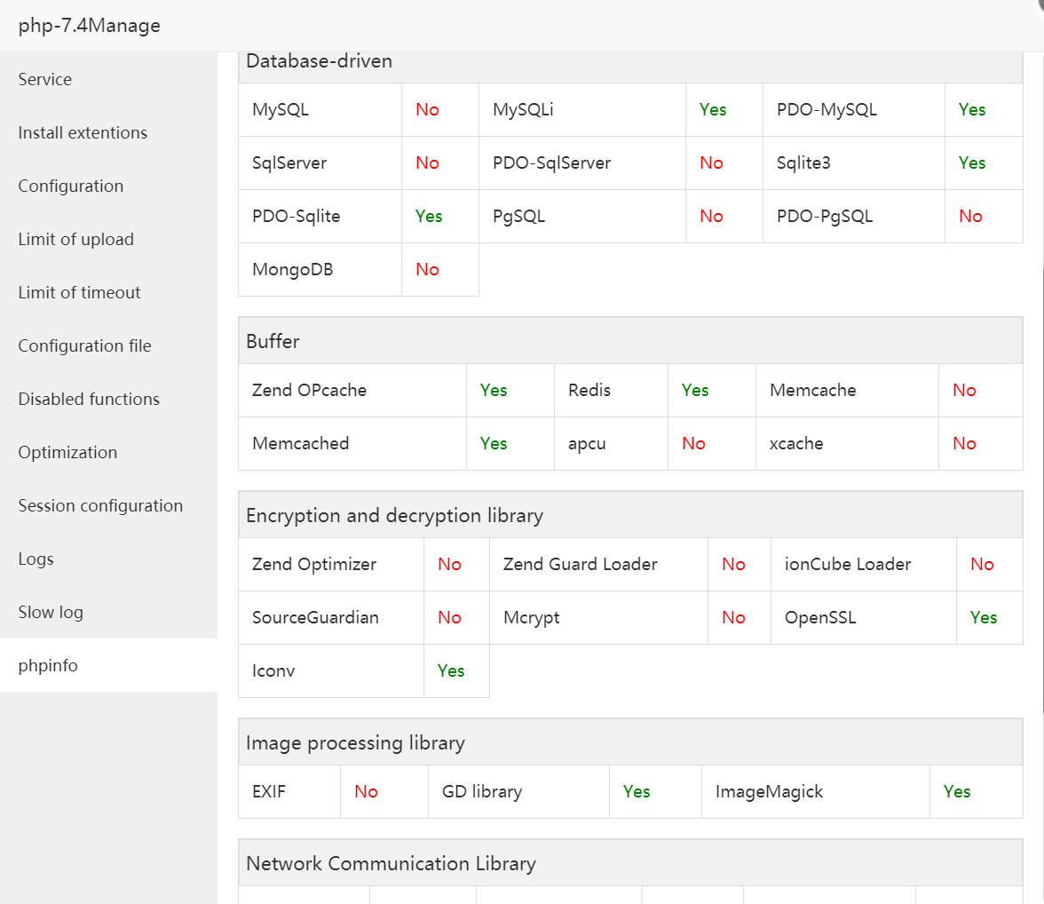The width and height of the screenshot is (1044, 904).
Task: Switch to Optimization settings
Action: [x=67, y=452]
